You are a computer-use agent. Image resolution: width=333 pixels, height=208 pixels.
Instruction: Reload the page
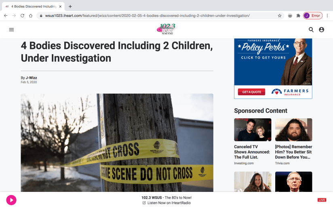(22, 16)
